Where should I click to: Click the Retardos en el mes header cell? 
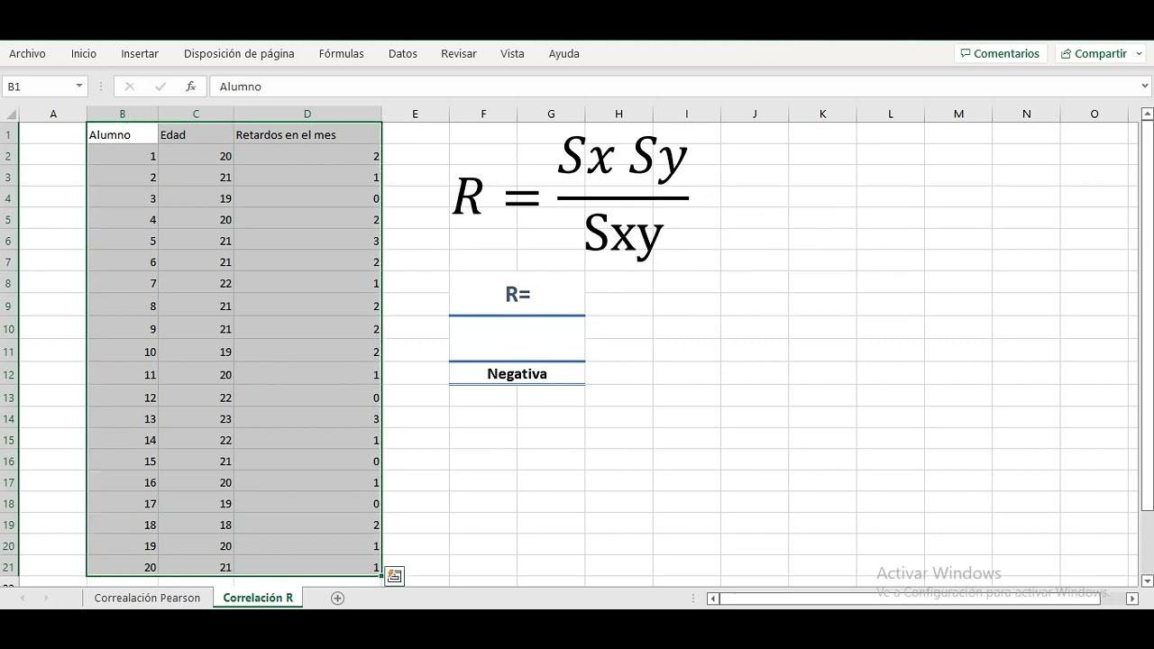coord(307,134)
